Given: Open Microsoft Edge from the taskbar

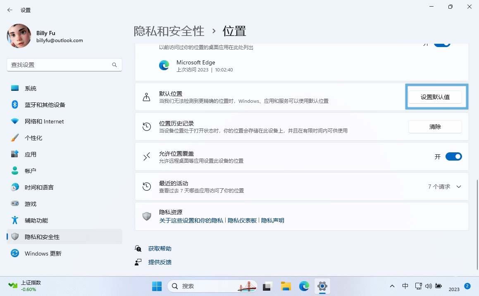Looking at the screenshot, I should coord(304,286).
